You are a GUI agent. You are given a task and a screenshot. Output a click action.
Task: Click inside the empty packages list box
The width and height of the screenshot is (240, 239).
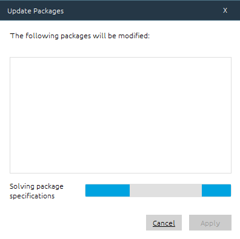(121, 115)
